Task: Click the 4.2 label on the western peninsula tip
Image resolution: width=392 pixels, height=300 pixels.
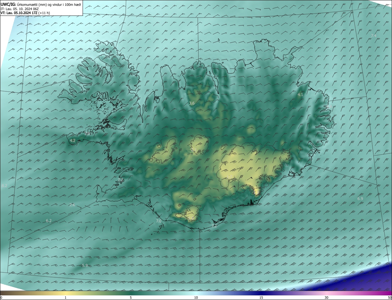Action: [73, 141]
